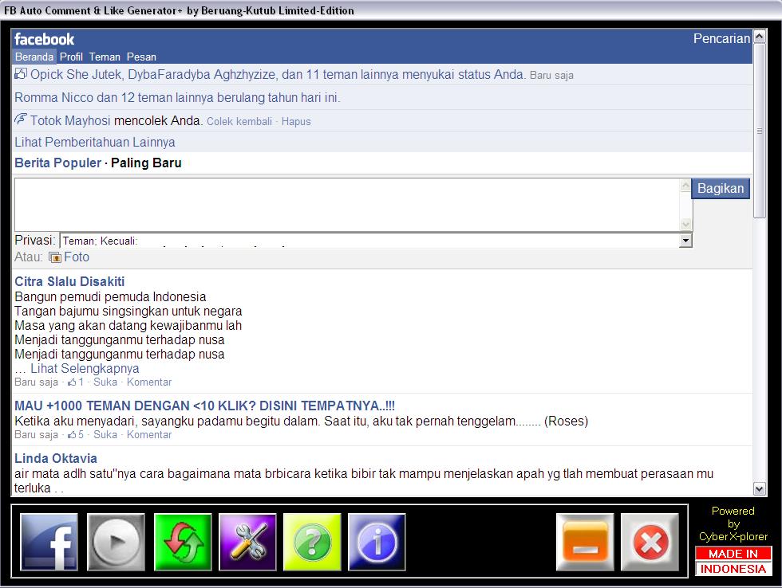Screen dimensions: 782x588
Task: Expand post with Lihat Selengkapnya
Action: pyautogui.click(x=85, y=368)
